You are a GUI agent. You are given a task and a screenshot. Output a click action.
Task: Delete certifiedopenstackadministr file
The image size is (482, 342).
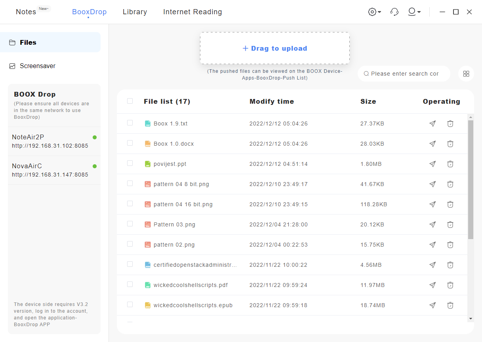[x=450, y=265]
